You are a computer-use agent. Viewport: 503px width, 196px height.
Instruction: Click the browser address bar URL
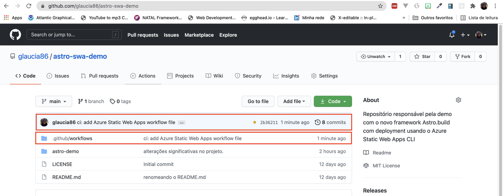[93, 6]
